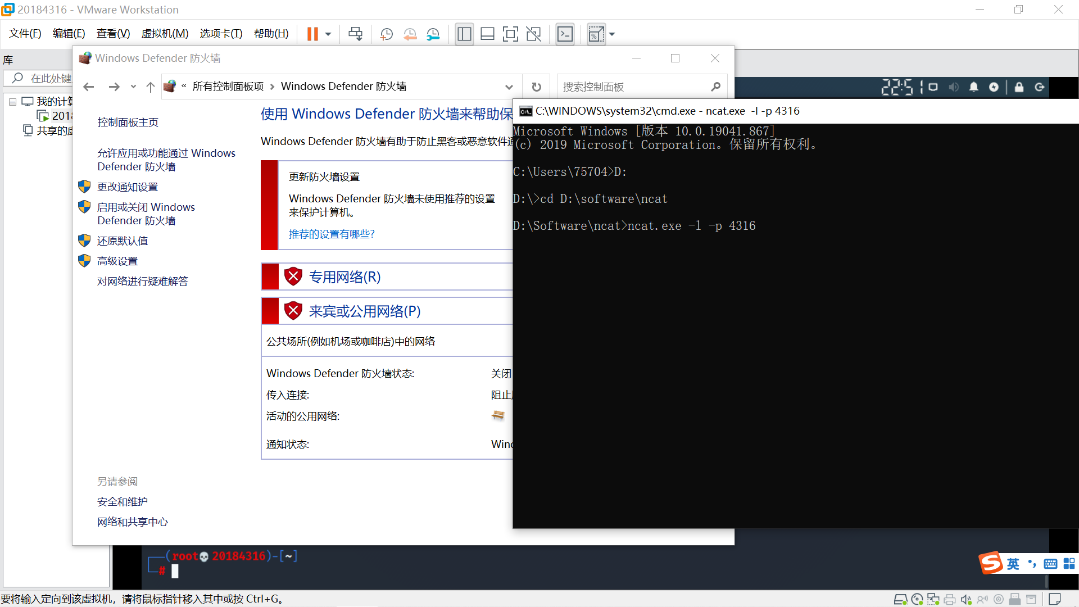The height and width of the screenshot is (607, 1079).
Task: Collapse the 我的计算机 tree node
Action: pyautogui.click(x=12, y=102)
